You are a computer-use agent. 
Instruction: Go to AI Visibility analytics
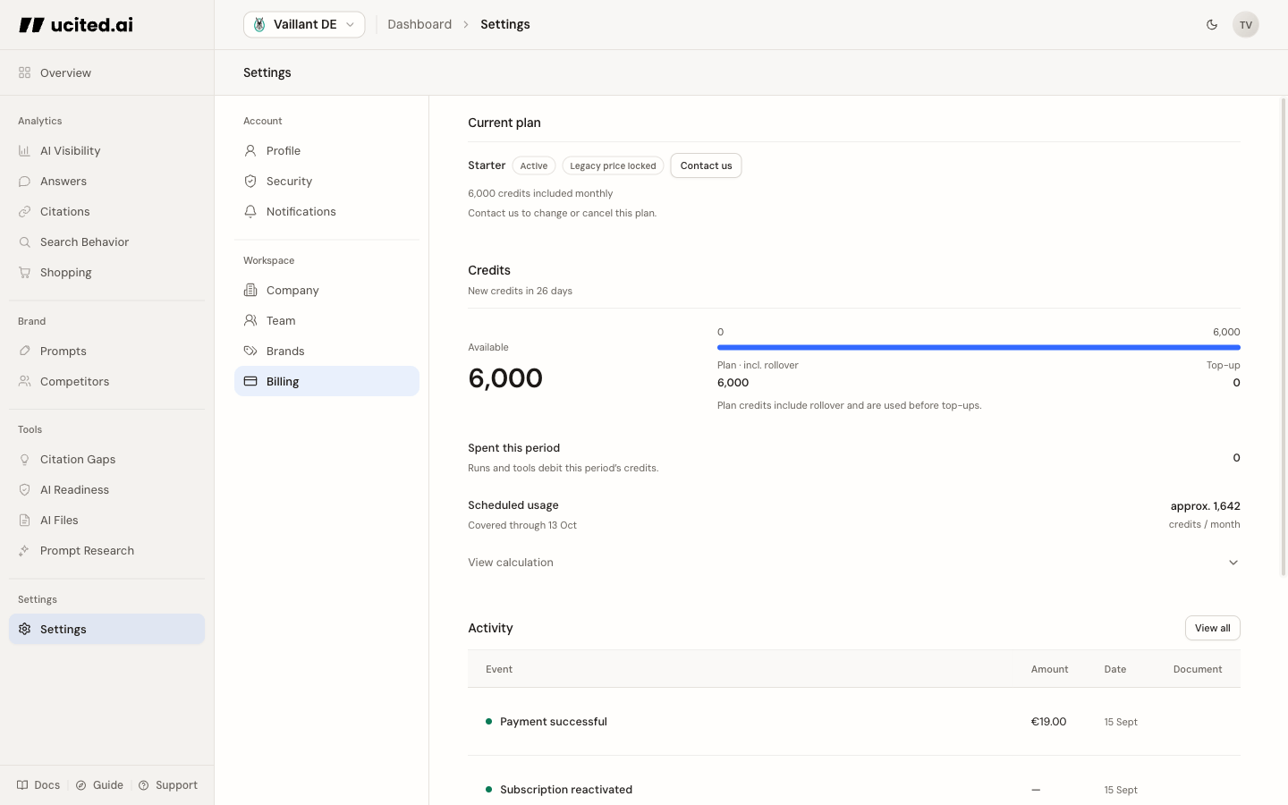tap(106, 150)
